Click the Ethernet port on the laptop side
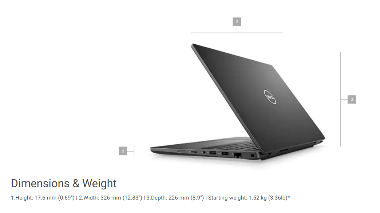This screenshot has height=213, width=380. point(238,155)
